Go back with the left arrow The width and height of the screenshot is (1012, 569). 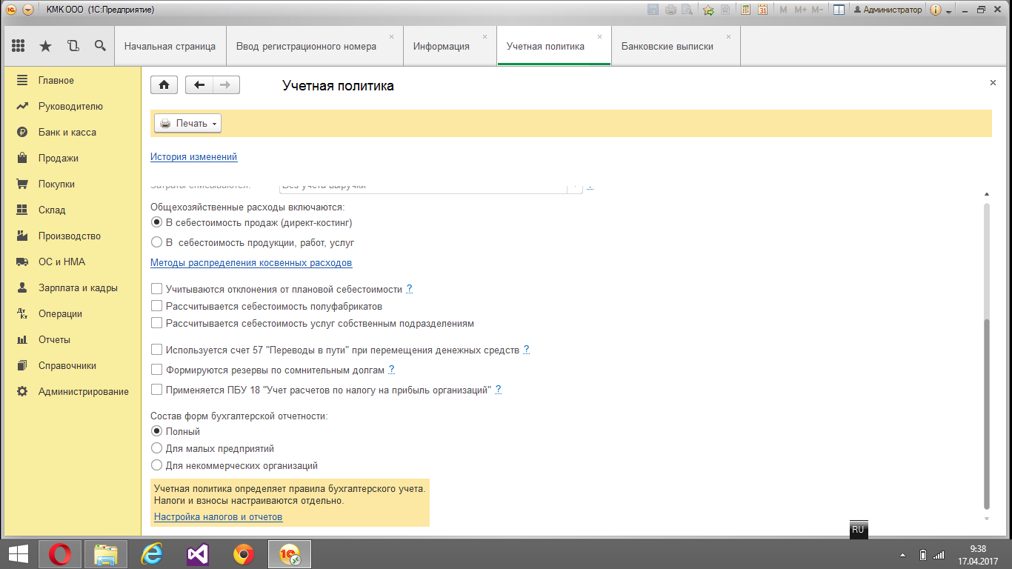coord(199,84)
